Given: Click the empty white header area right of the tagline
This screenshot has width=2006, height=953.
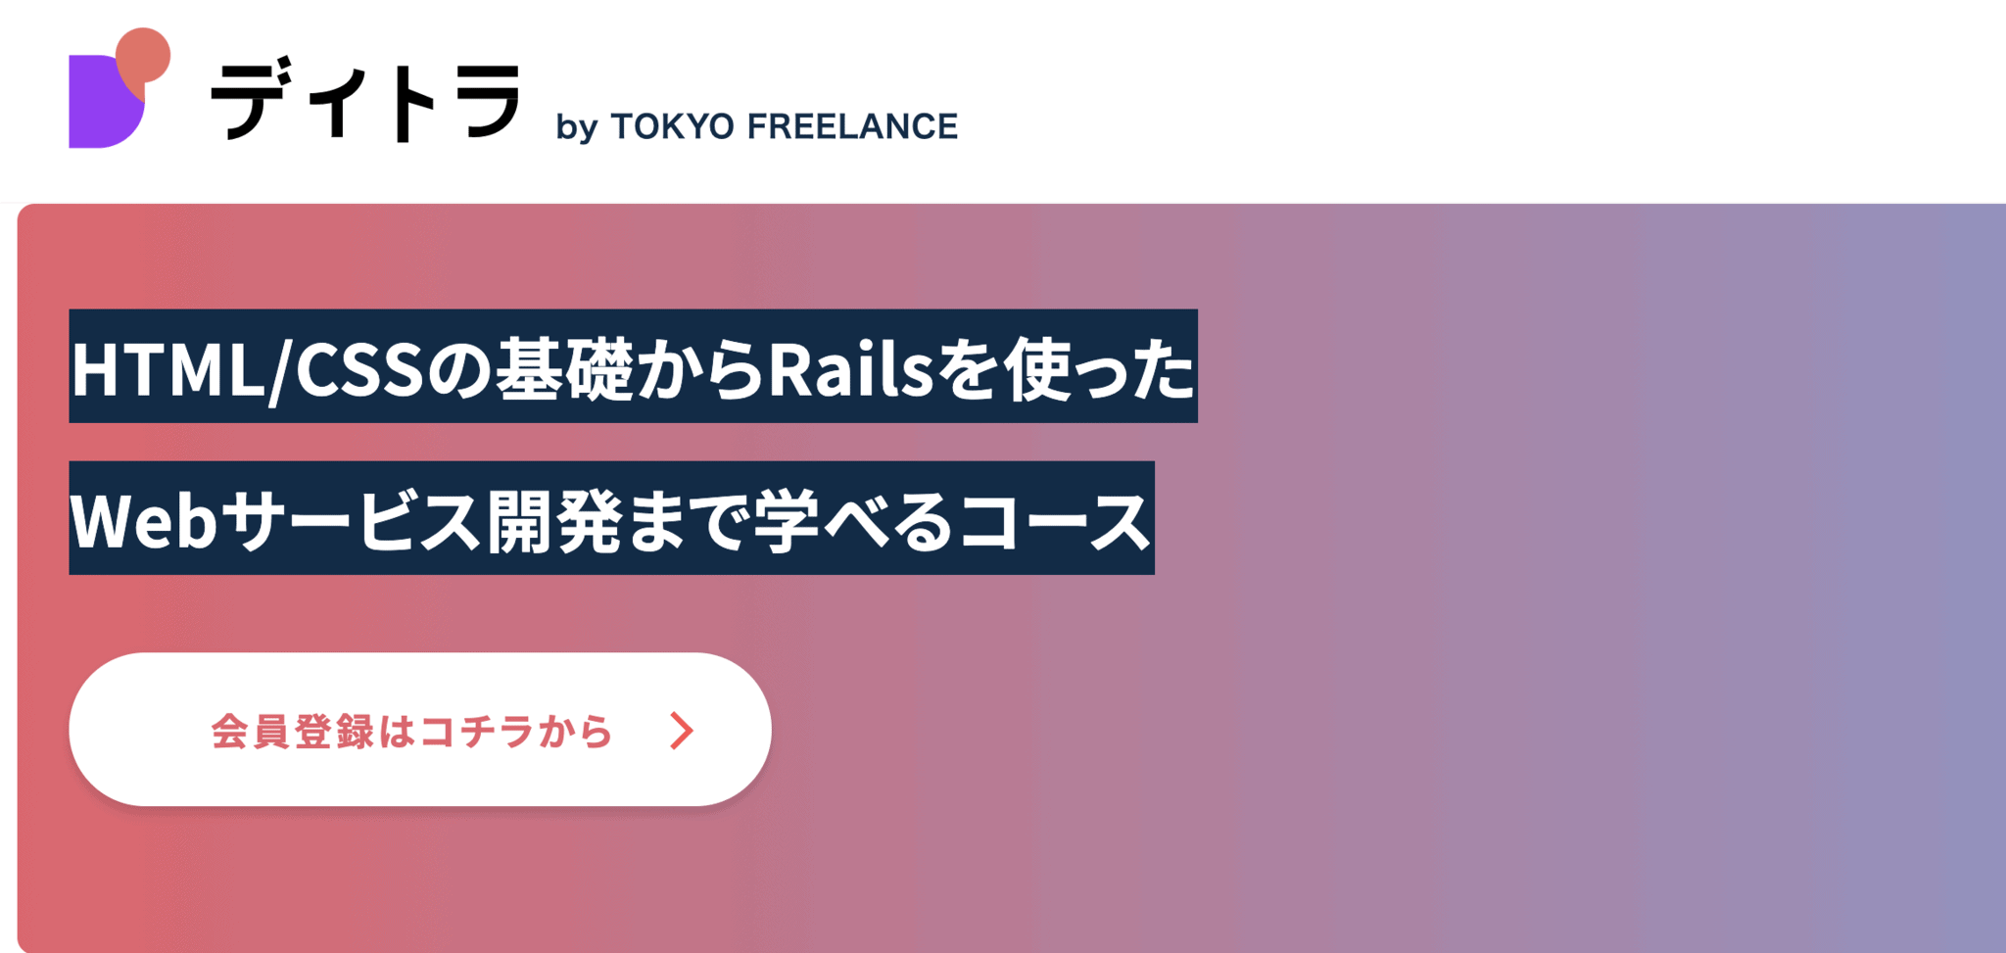Looking at the screenshot, I should [1469, 98].
